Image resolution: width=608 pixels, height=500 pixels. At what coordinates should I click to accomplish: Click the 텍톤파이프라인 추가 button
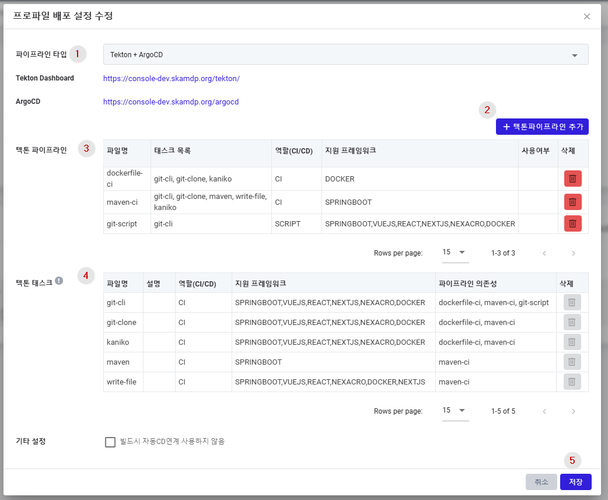pyautogui.click(x=542, y=127)
